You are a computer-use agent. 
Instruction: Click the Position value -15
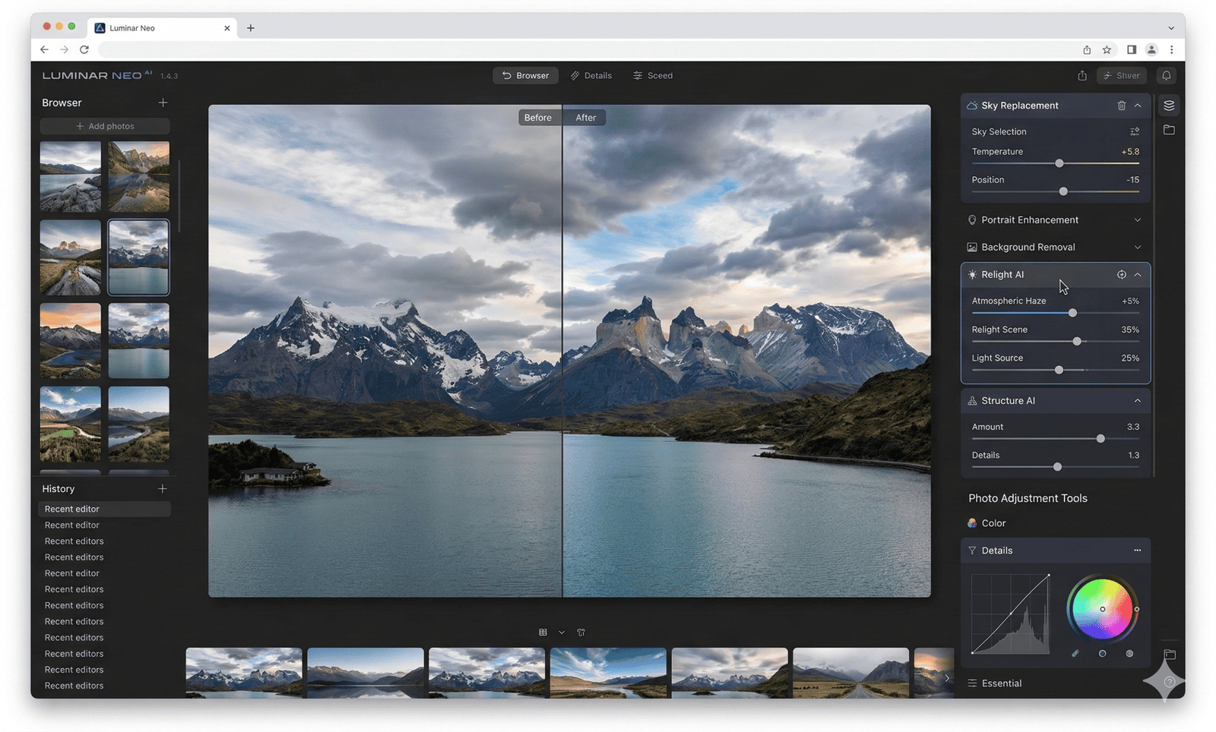point(1132,180)
